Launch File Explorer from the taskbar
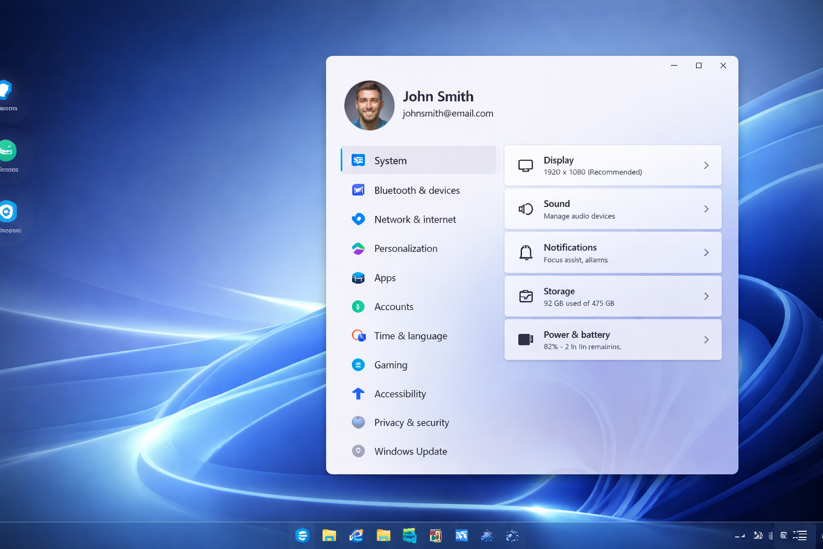The image size is (823, 549). [329, 535]
